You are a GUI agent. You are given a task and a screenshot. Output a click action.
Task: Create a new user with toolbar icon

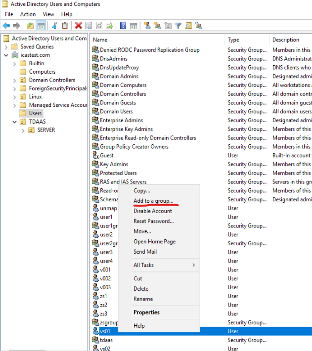pos(147,26)
